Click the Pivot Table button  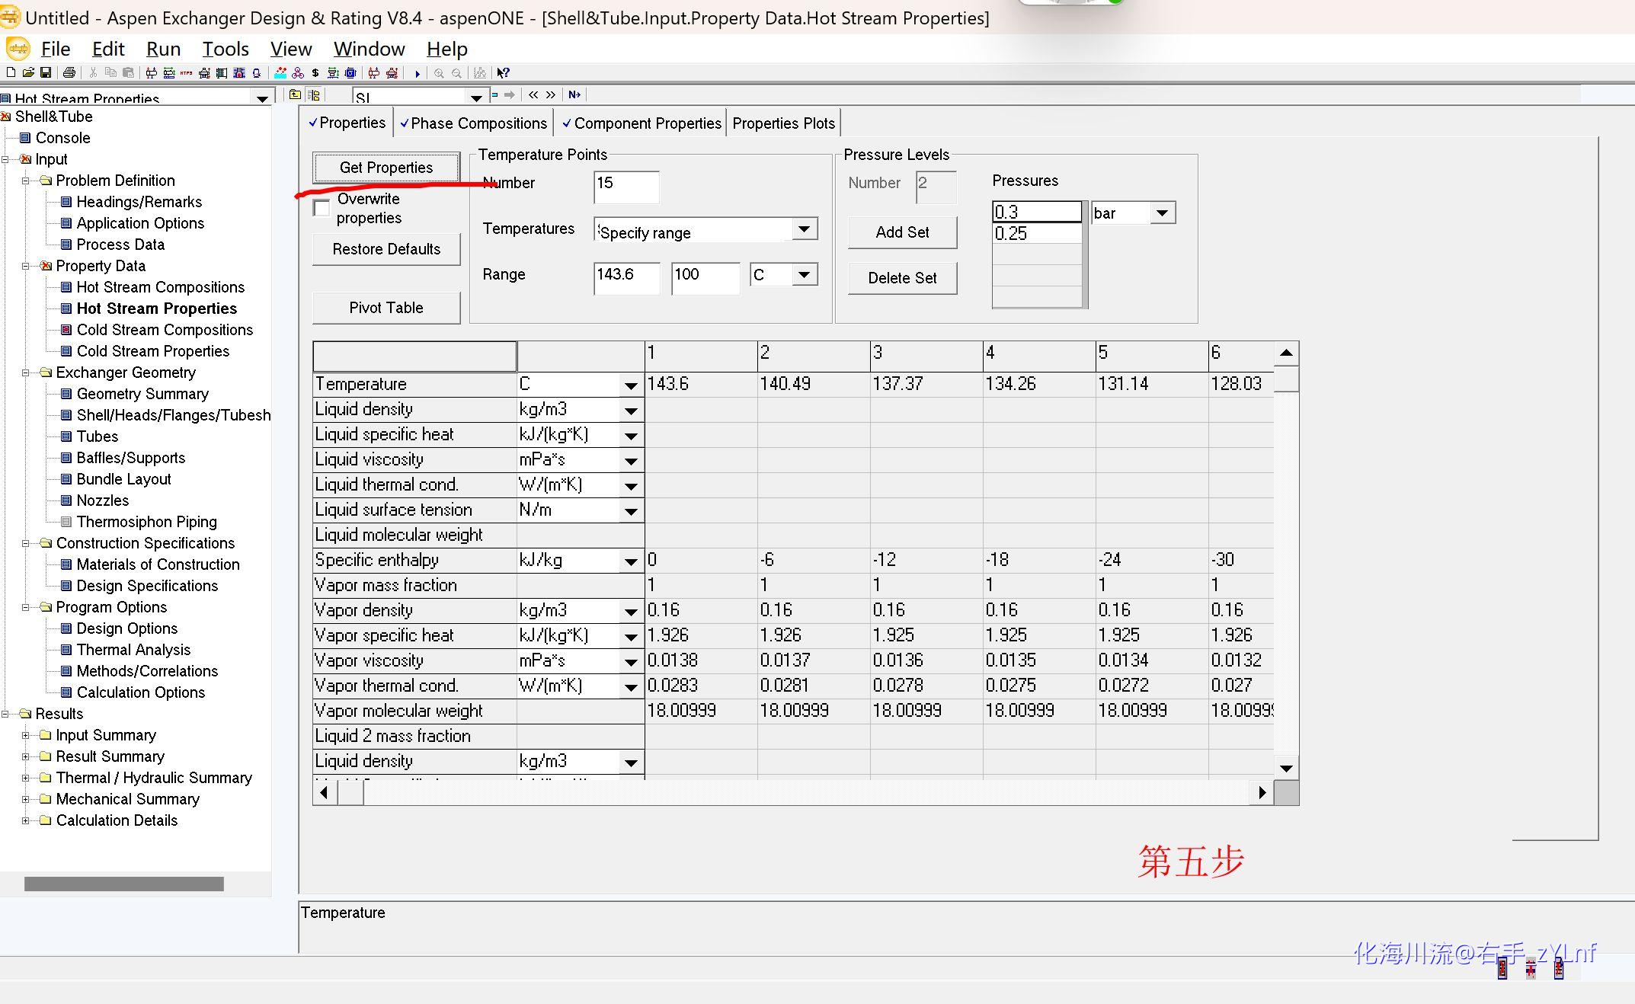[x=386, y=309]
